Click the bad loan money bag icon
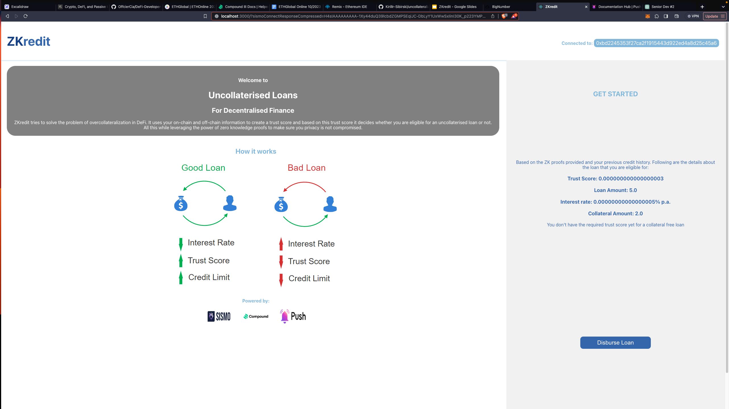 point(281,203)
